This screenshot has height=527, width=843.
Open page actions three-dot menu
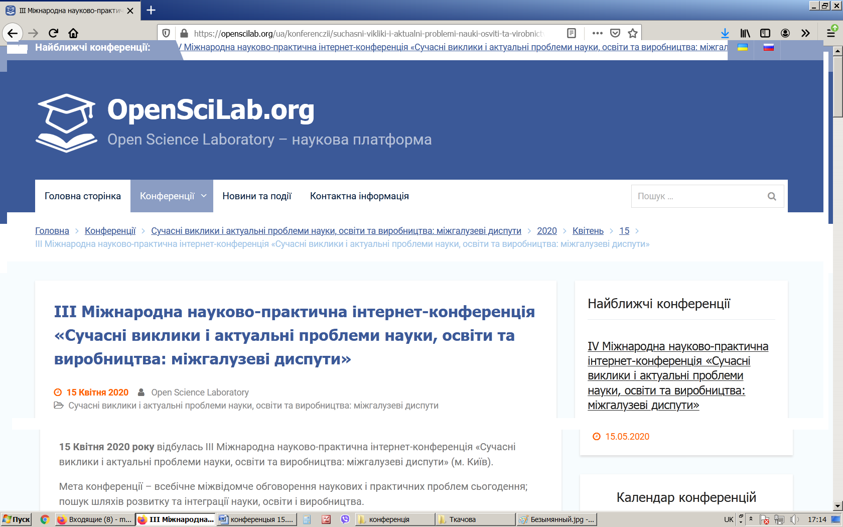pyautogui.click(x=597, y=33)
